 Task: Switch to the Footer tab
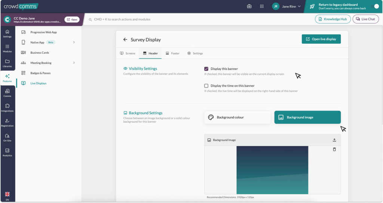(x=172, y=53)
